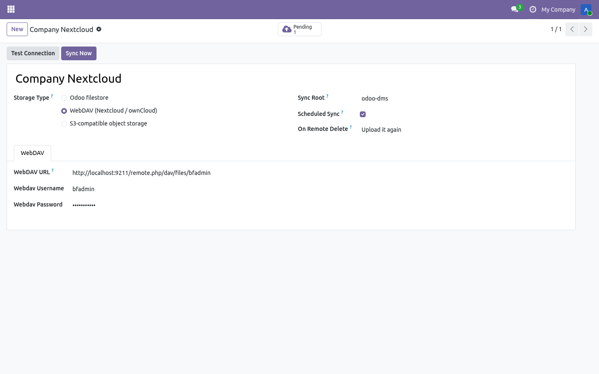Show Scheduled Sync help tooltip

click(x=342, y=112)
